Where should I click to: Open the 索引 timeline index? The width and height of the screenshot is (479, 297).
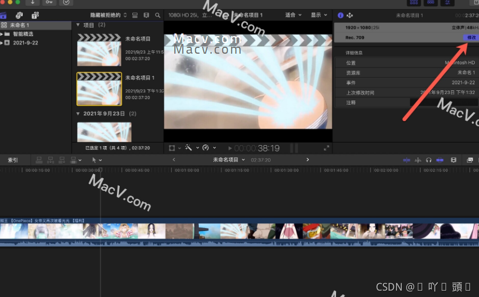pos(13,160)
